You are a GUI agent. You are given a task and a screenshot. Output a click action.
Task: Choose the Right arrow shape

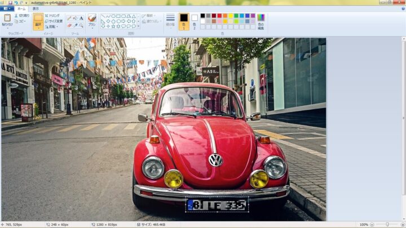point(123,21)
